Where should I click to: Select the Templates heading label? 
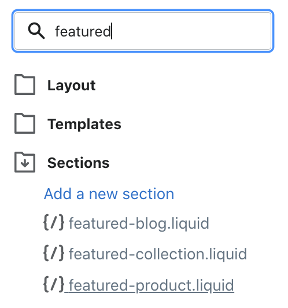(x=84, y=124)
